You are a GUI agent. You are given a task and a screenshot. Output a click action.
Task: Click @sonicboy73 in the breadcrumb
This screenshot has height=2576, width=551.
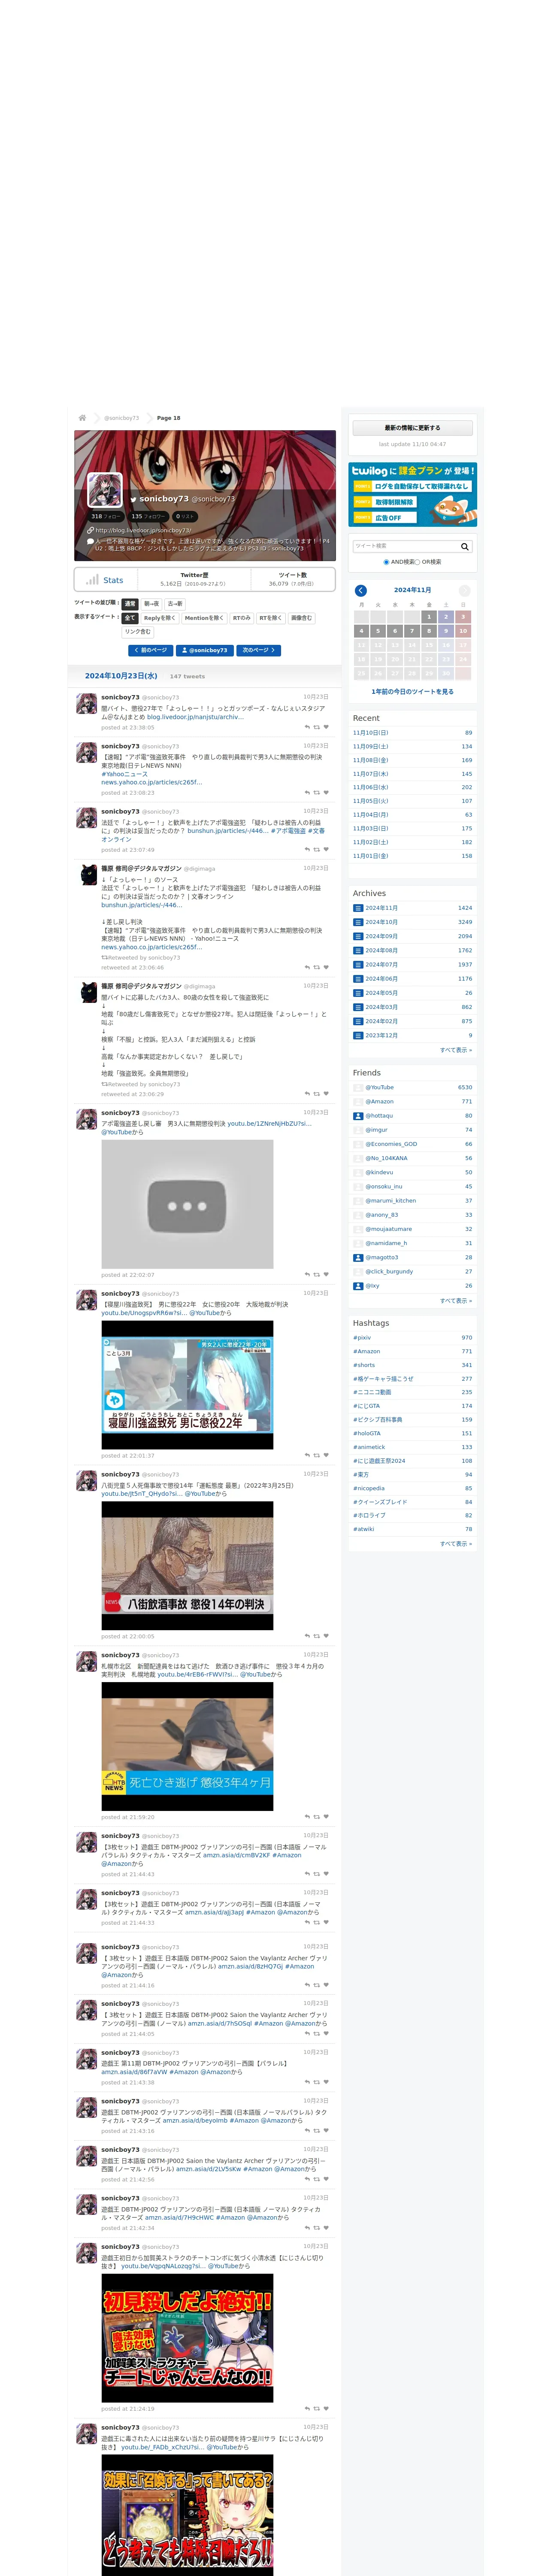point(122,418)
